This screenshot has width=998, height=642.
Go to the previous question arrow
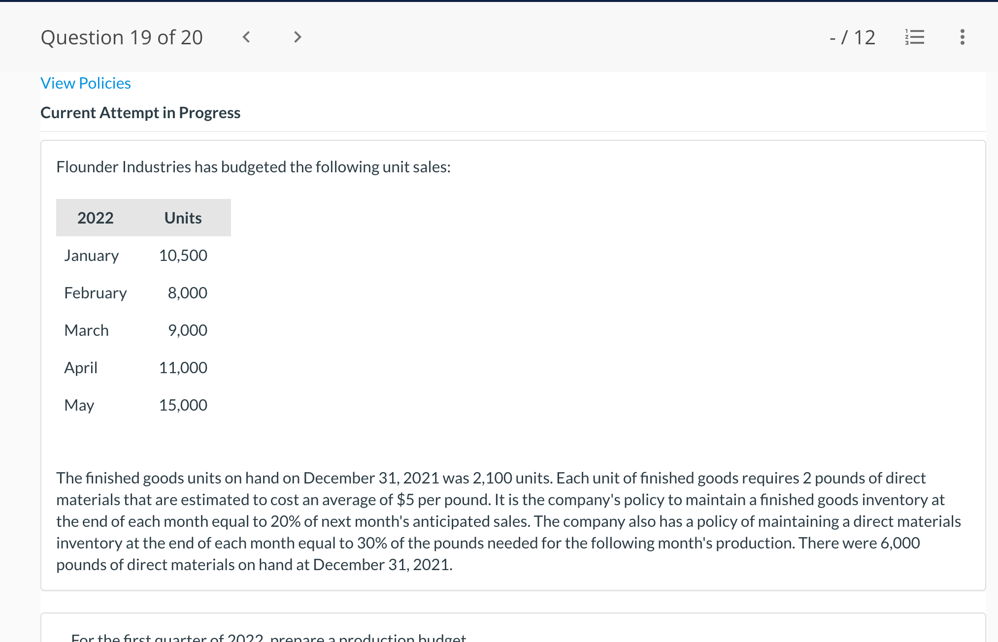[x=246, y=37]
